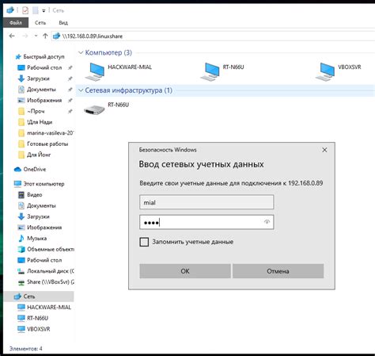Collapse the Компьютер (3) group
The height and width of the screenshot is (356, 375).
coord(81,52)
